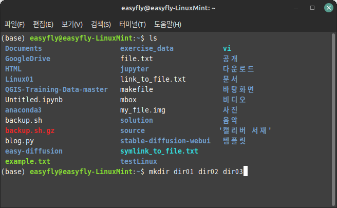Viewport: 337px width, 208px height.
Task: Click the GoogleDrive directory name
Action: pos(28,59)
